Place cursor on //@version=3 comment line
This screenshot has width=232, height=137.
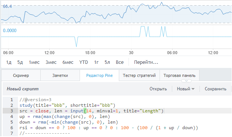coord(35,100)
